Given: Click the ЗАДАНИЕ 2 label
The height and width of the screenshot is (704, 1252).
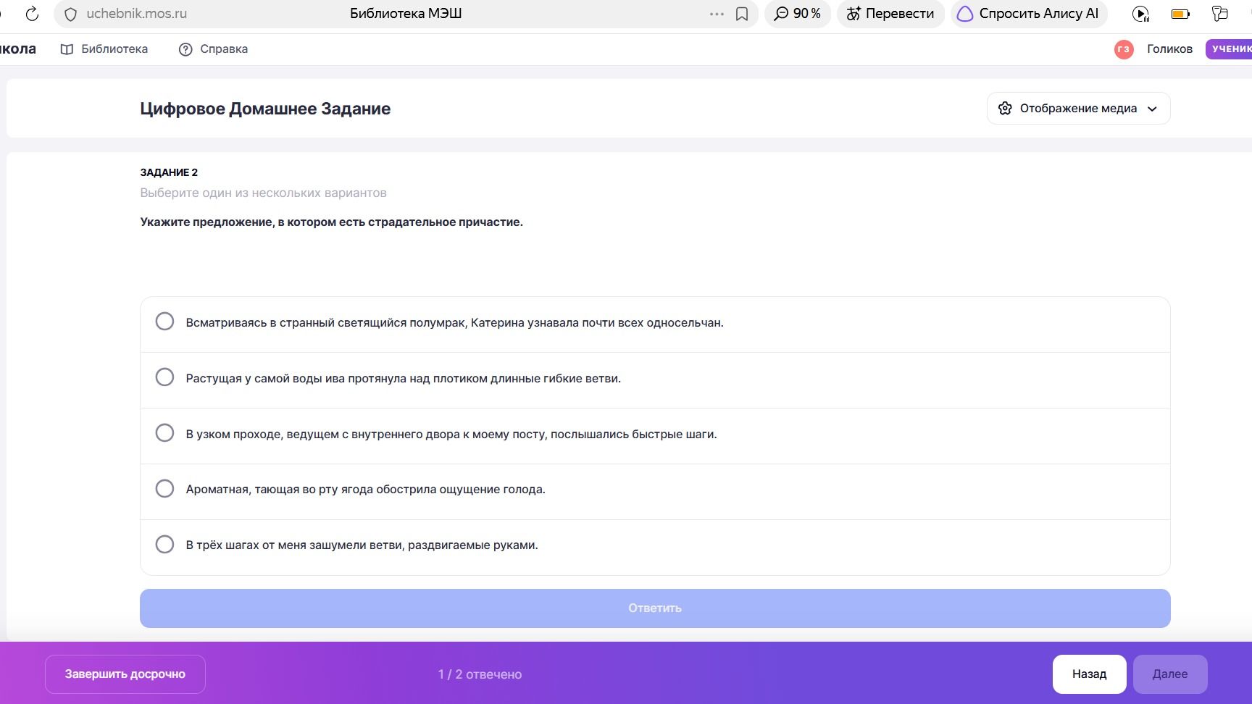Looking at the screenshot, I should 169,172.
